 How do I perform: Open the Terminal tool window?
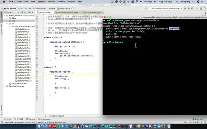point(31,119)
